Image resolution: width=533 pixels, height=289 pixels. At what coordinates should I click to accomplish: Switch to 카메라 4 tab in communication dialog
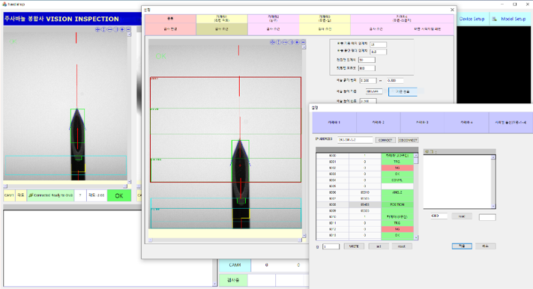pos(467,122)
